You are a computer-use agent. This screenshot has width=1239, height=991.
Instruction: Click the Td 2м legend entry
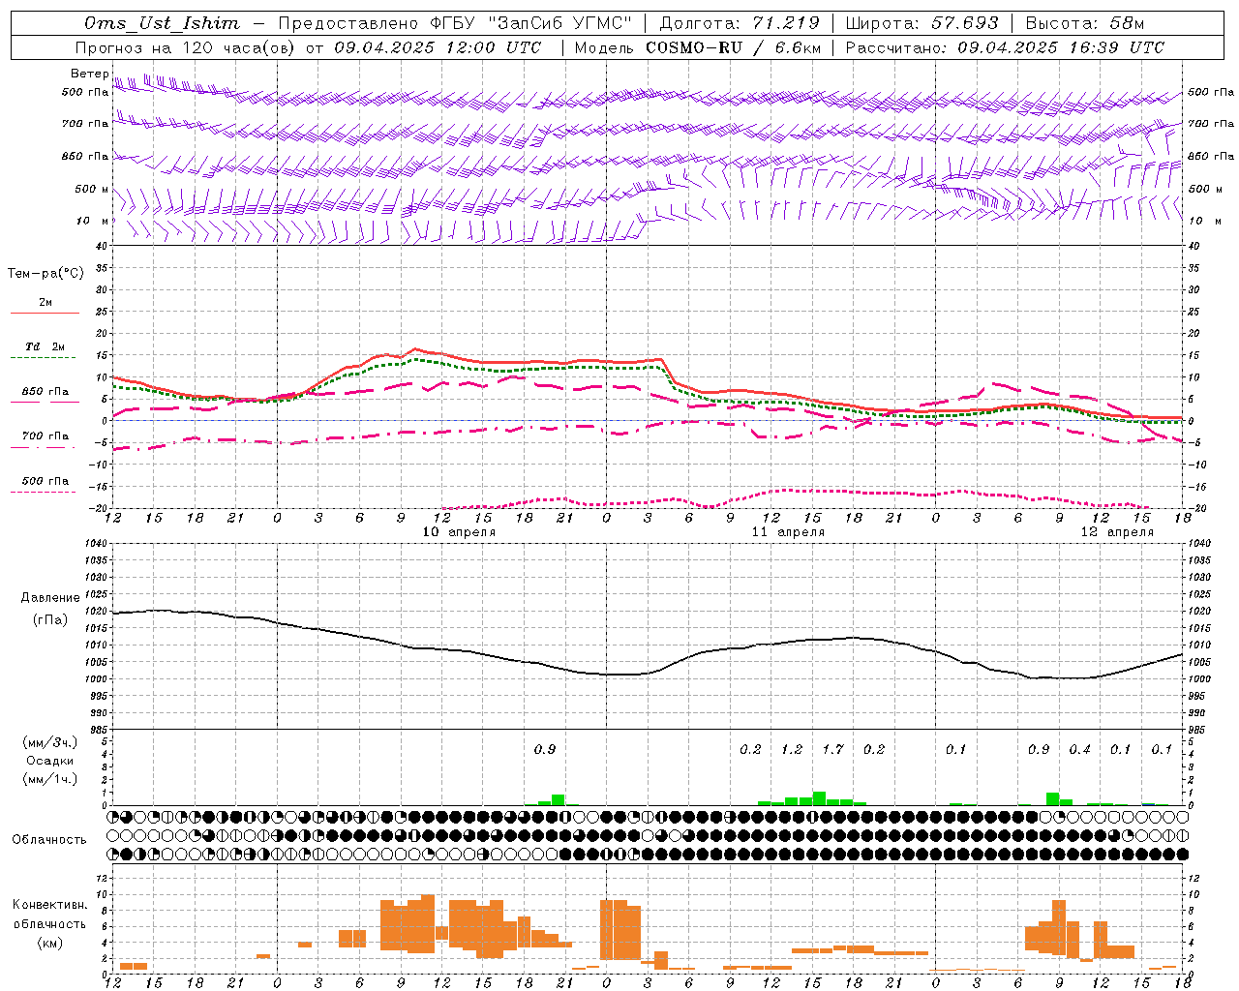tap(45, 346)
